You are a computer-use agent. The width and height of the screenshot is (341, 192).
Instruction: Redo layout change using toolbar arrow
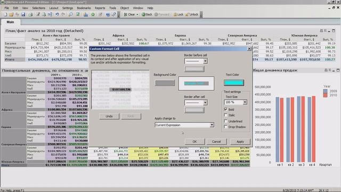pos(63,14)
